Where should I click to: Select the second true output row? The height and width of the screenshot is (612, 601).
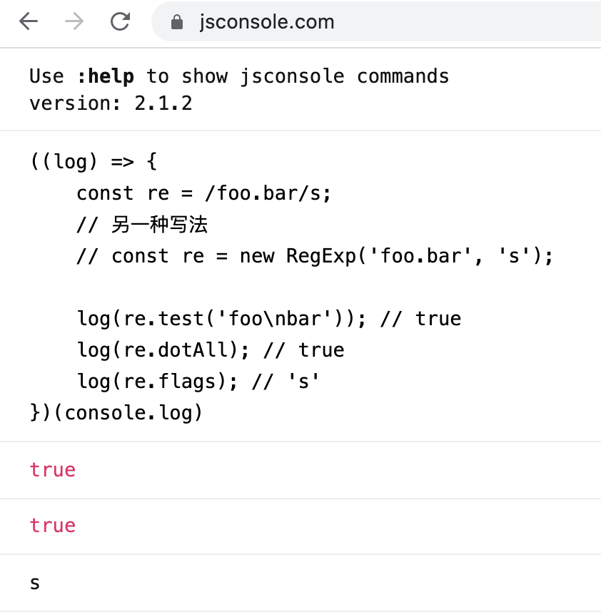300,526
